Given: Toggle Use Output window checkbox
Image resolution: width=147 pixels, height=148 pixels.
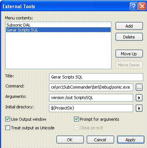Looking at the screenshot, I should click(7, 119).
